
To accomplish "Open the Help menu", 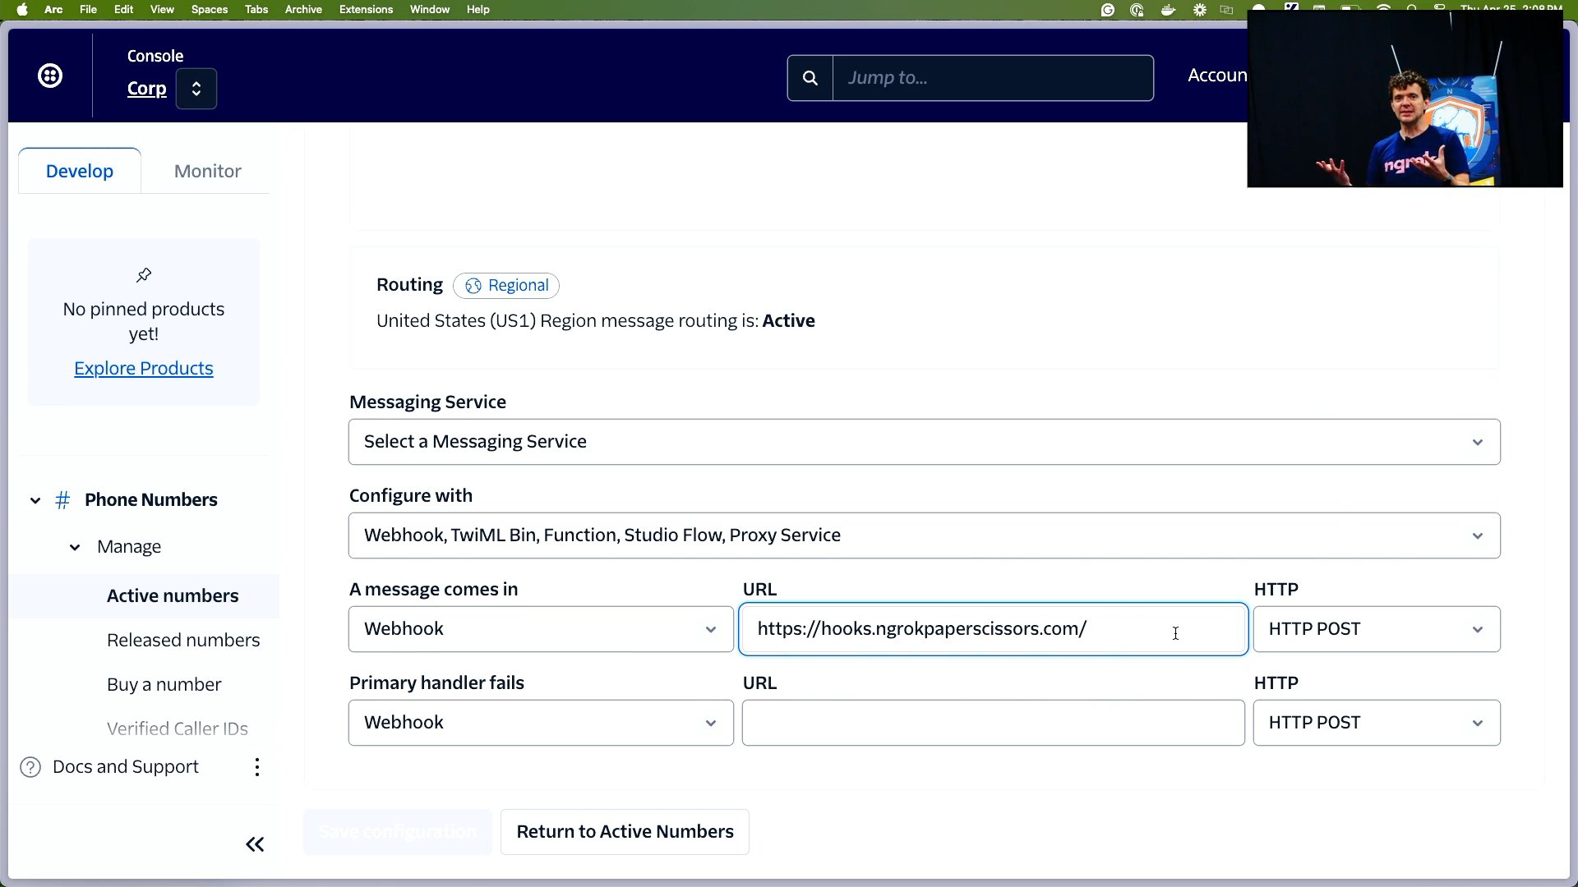I will (x=478, y=10).
